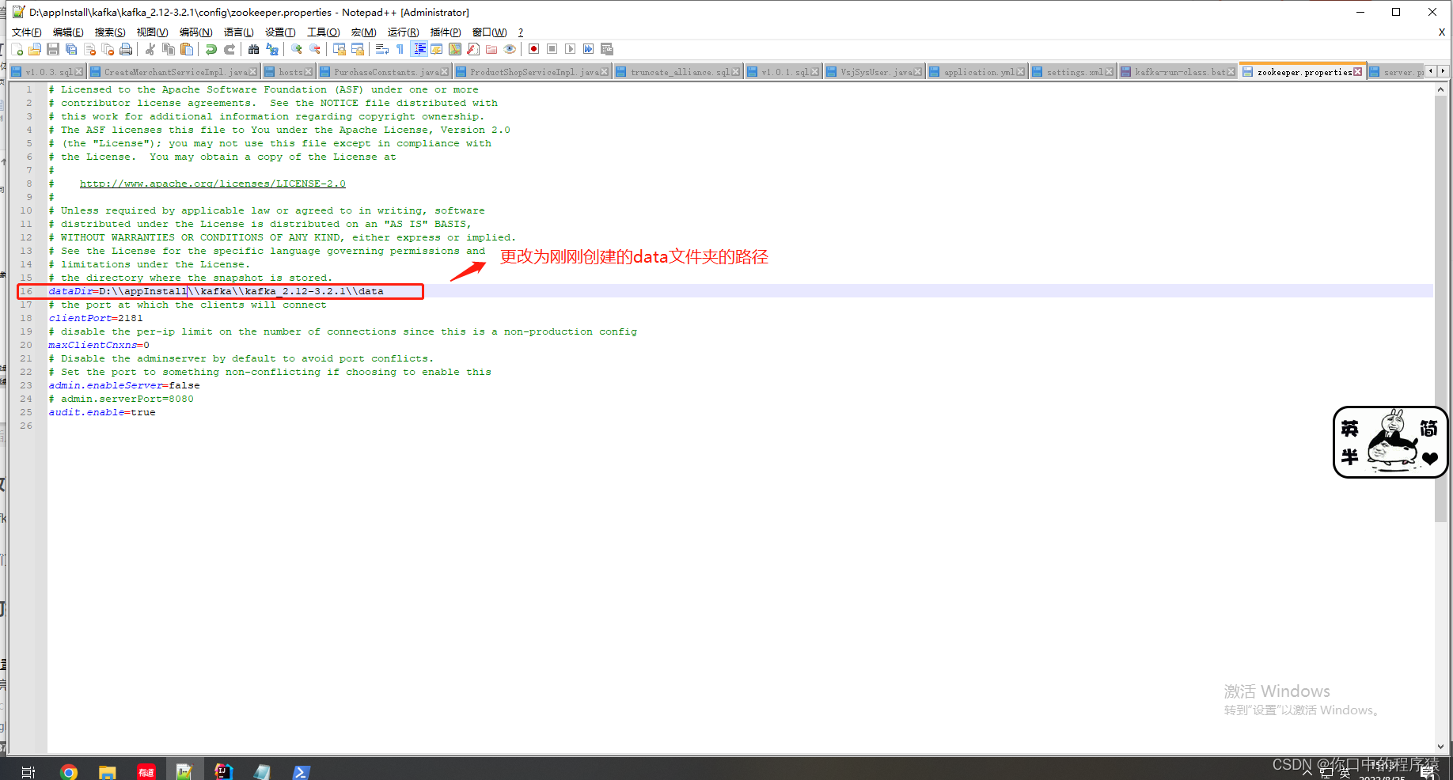
Task: Open the user defined language icon
Action: [x=437, y=49]
